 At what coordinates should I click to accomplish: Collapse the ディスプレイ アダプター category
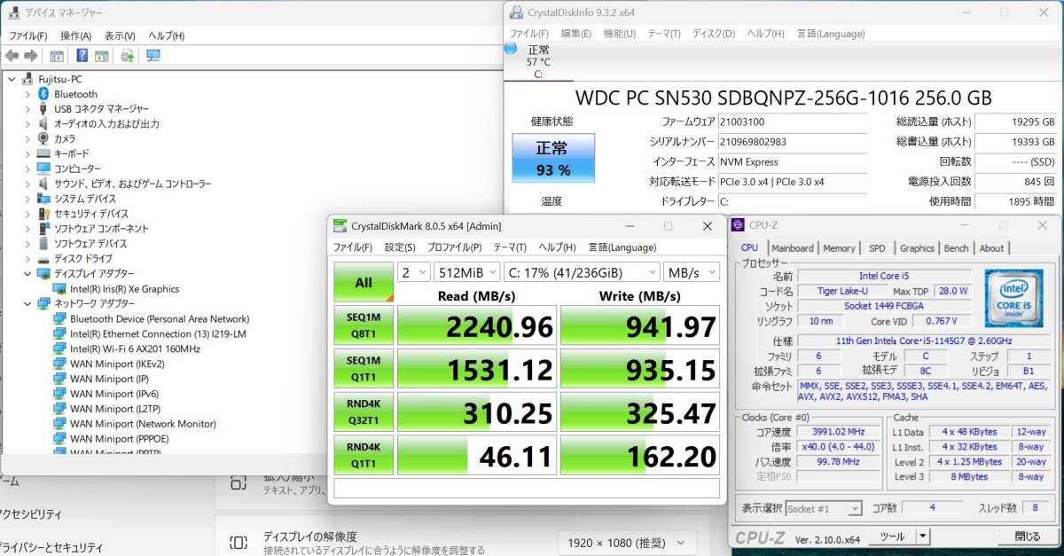[27, 274]
